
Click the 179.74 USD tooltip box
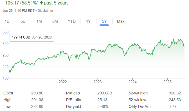[32, 37]
